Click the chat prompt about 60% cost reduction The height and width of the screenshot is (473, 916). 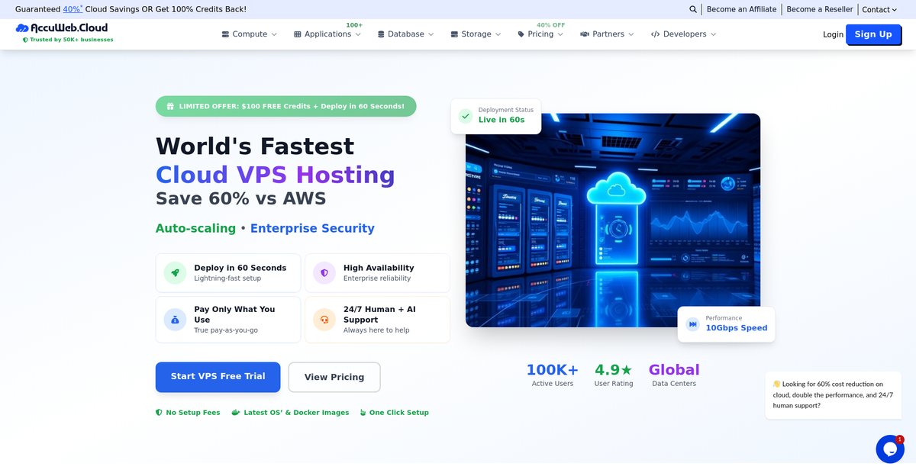coord(834,394)
